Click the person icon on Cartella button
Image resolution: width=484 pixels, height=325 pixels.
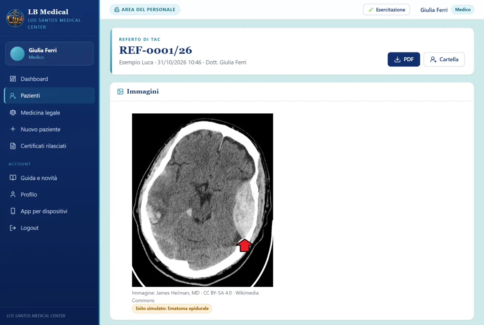(433, 60)
